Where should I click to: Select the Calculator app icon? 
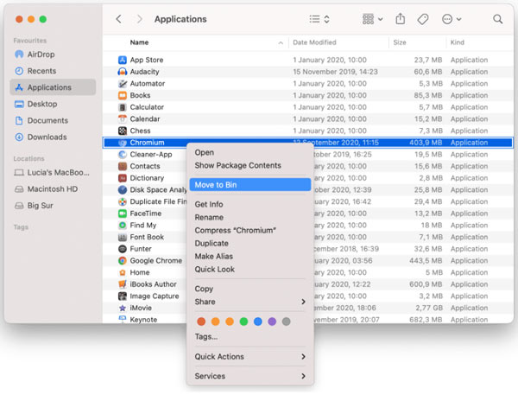point(123,107)
